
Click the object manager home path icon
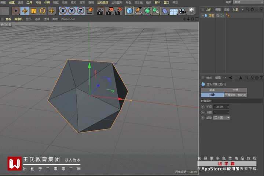click(252, 10)
